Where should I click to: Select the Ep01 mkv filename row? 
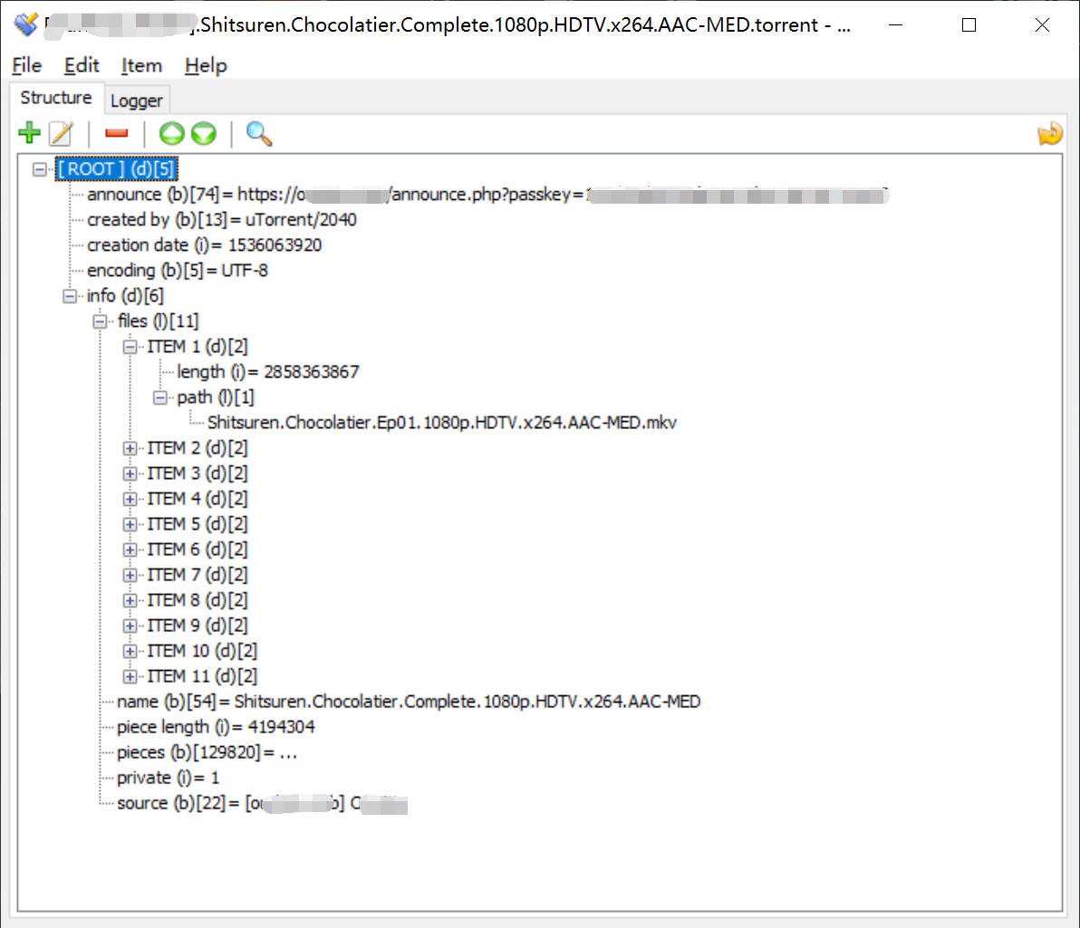click(x=442, y=423)
